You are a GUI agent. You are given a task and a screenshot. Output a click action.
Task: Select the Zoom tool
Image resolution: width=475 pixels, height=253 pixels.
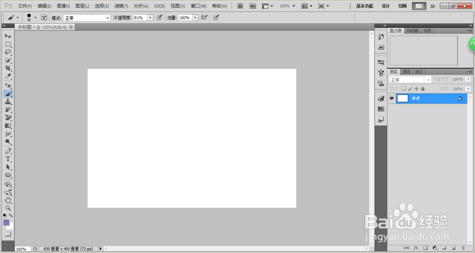(x=8, y=208)
